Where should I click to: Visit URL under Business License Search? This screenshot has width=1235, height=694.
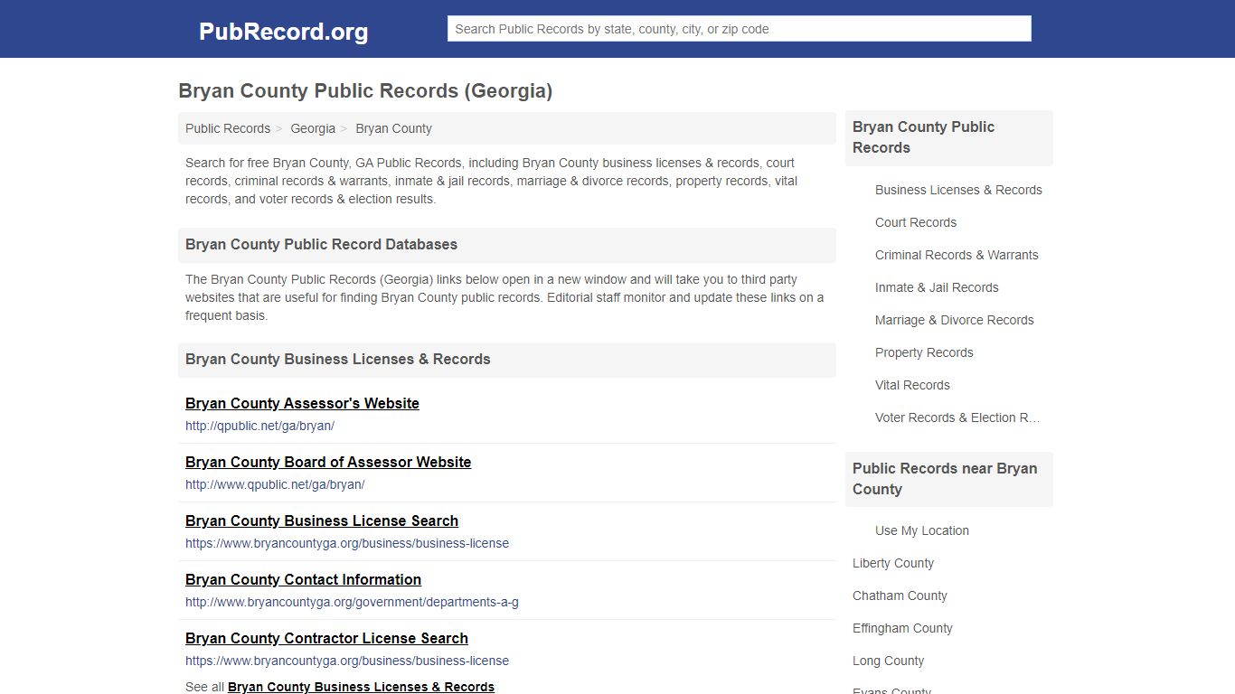347,543
